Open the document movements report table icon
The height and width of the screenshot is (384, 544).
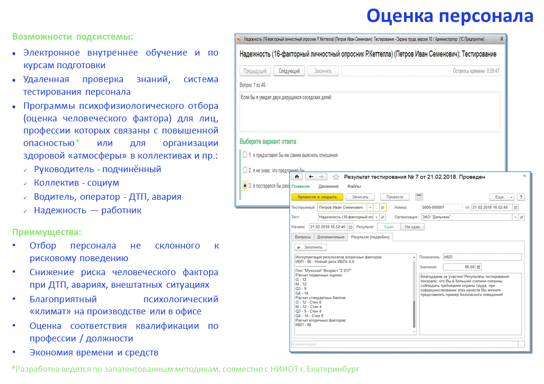click(419, 197)
